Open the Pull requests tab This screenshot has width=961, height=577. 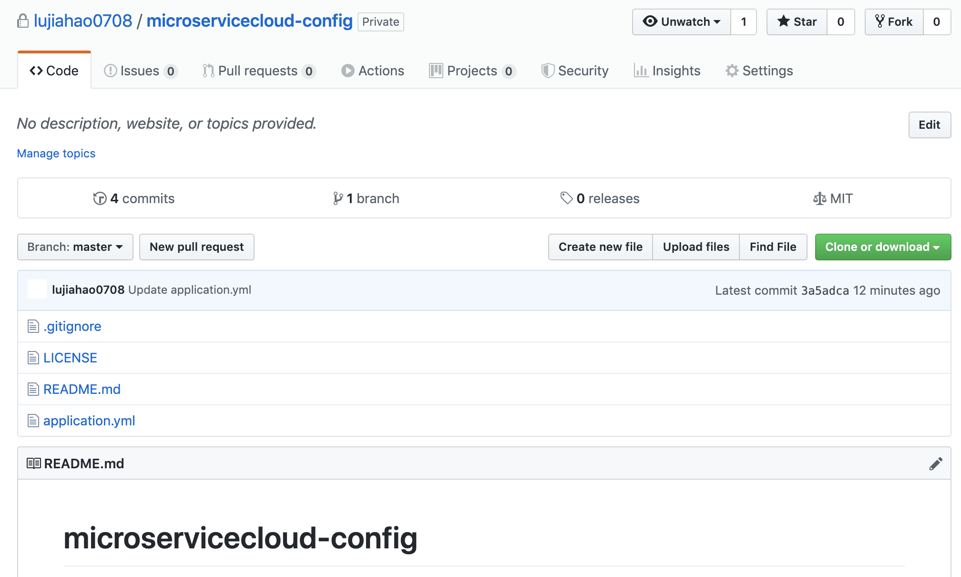click(258, 71)
